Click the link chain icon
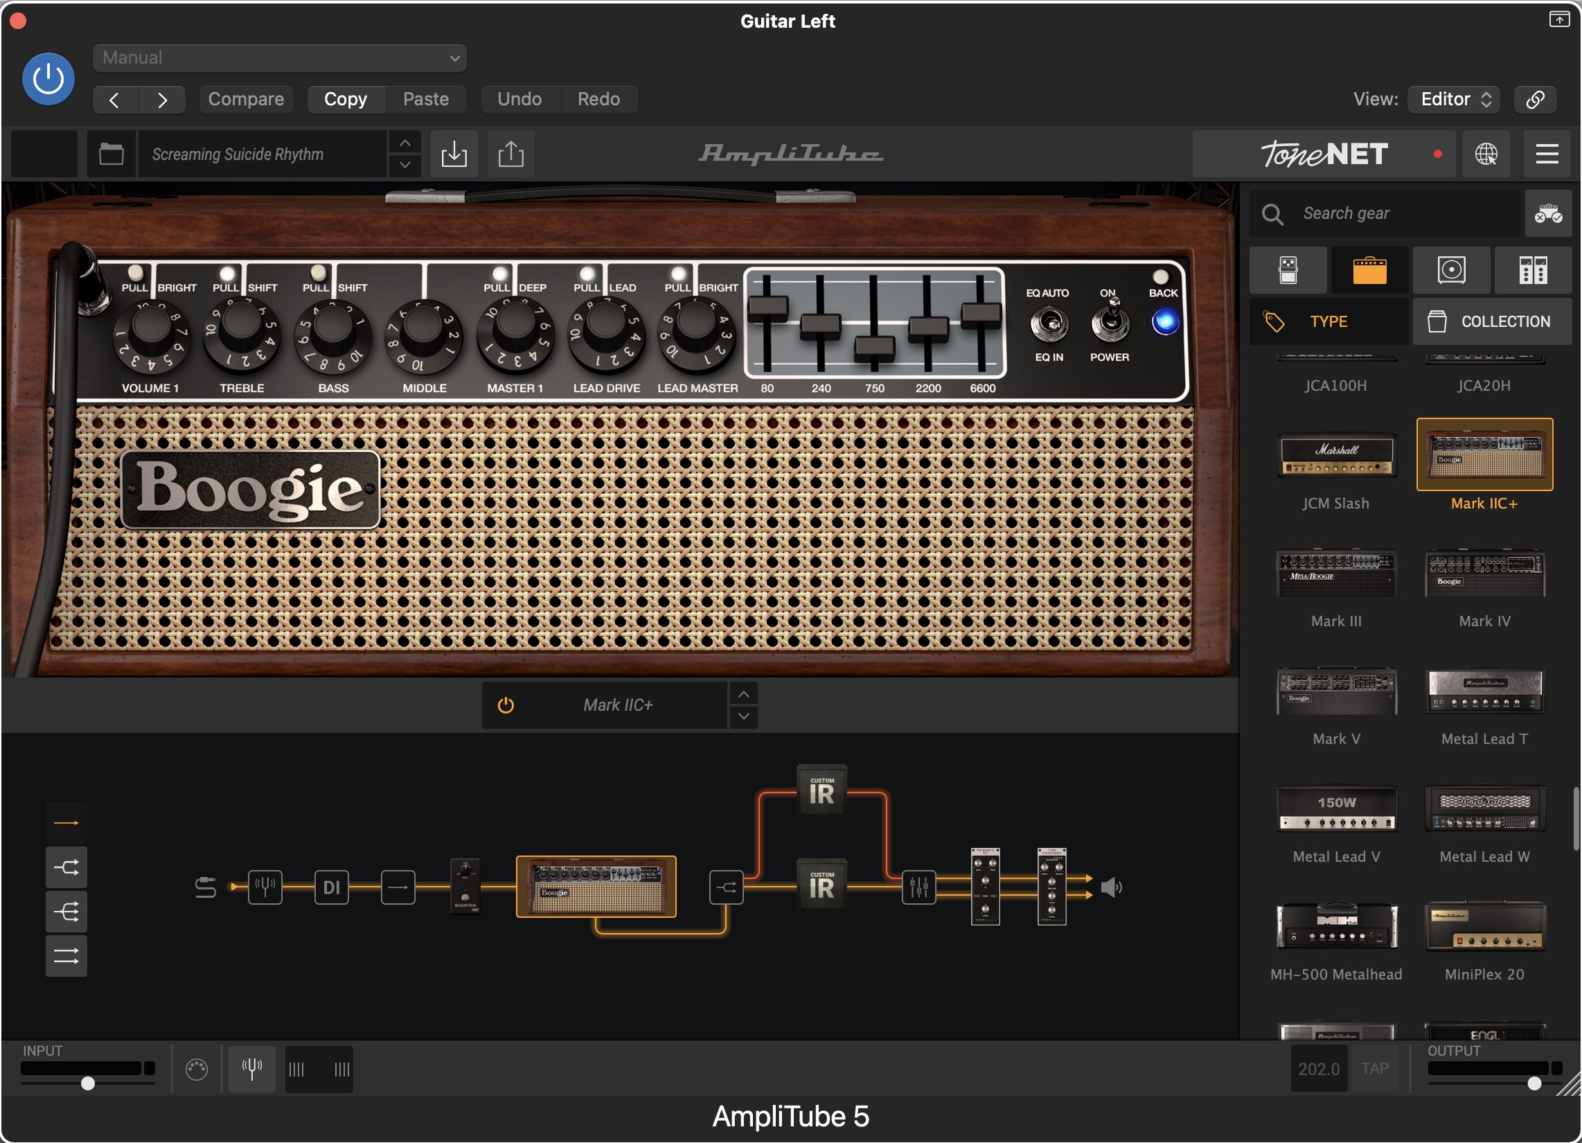The image size is (1582, 1143). [1535, 99]
